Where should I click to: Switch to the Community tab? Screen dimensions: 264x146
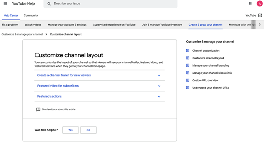coord(31,15)
